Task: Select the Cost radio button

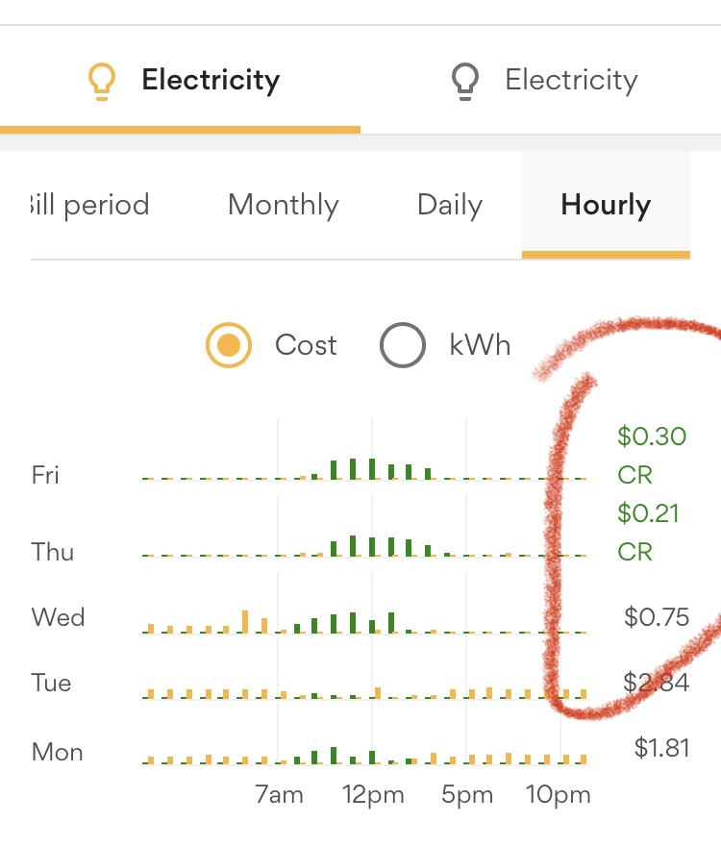Action: pyautogui.click(x=229, y=345)
